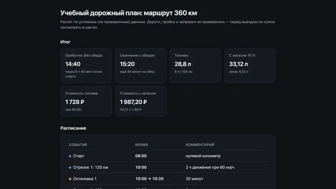Click the comment 'нулевой километр'

point(203,156)
